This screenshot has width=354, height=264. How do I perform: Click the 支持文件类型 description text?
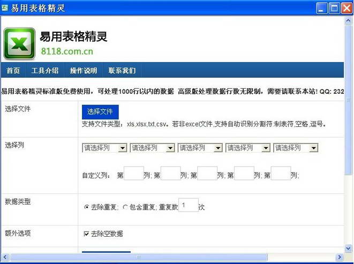(x=204, y=124)
